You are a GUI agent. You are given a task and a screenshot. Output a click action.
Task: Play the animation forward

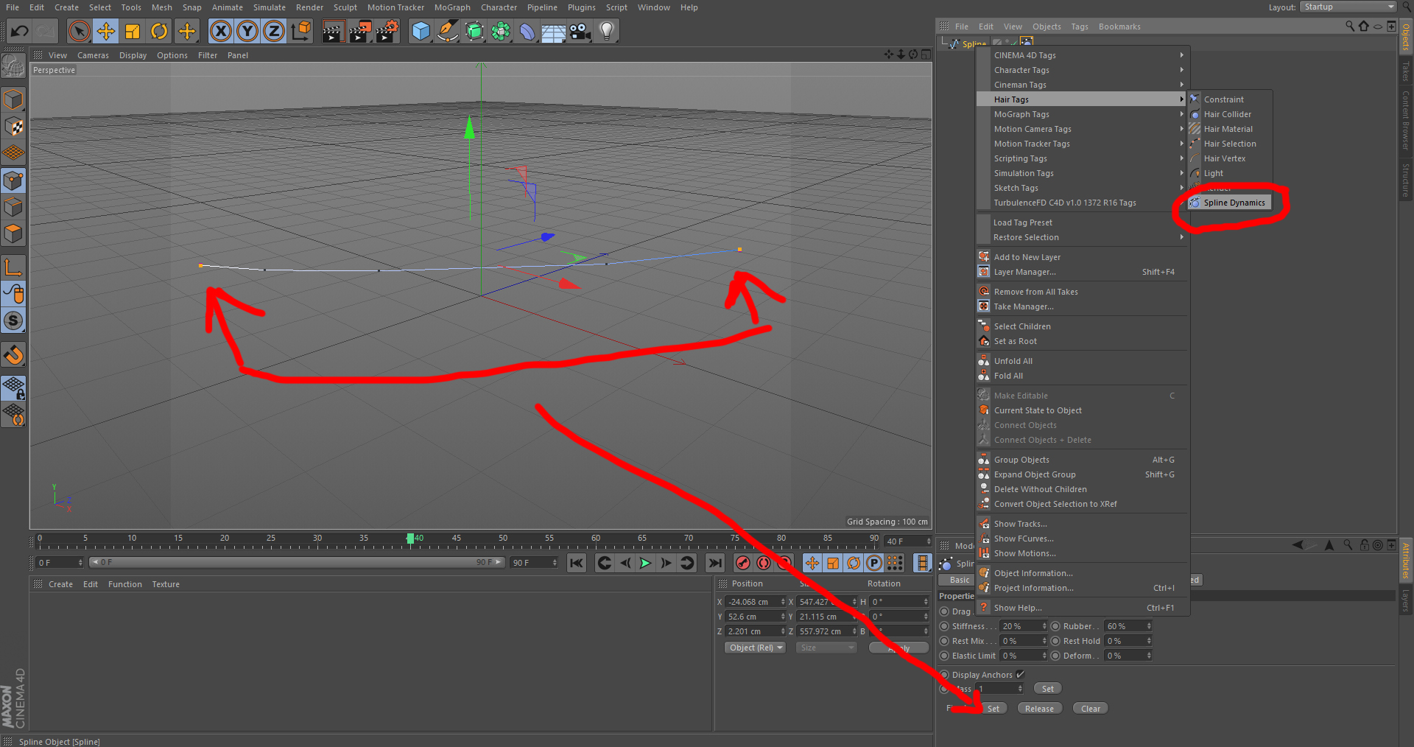pyautogui.click(x=646, y=563)
